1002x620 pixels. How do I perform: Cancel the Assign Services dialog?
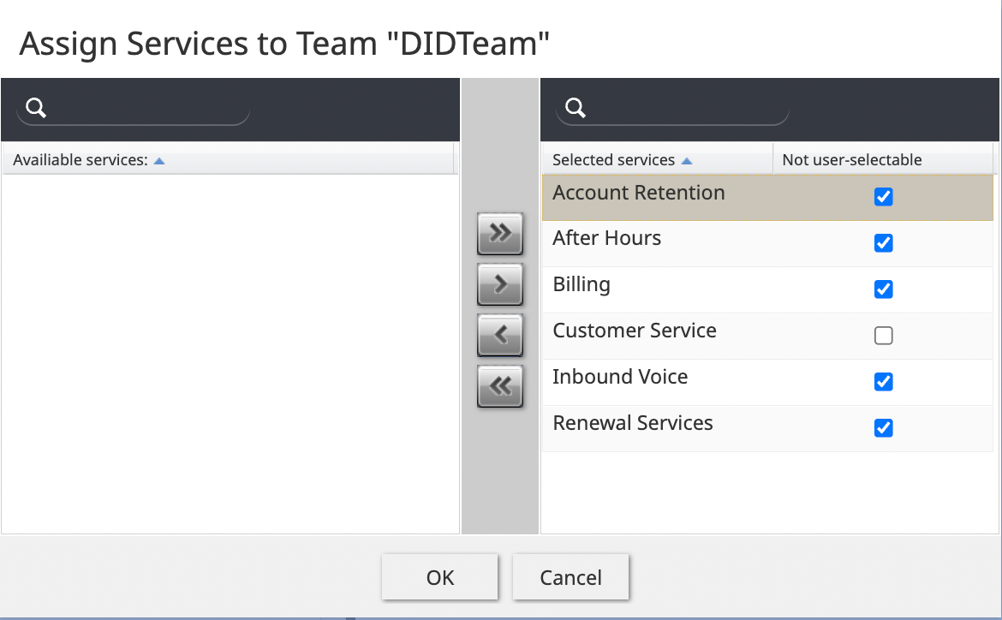click(570, 577)
